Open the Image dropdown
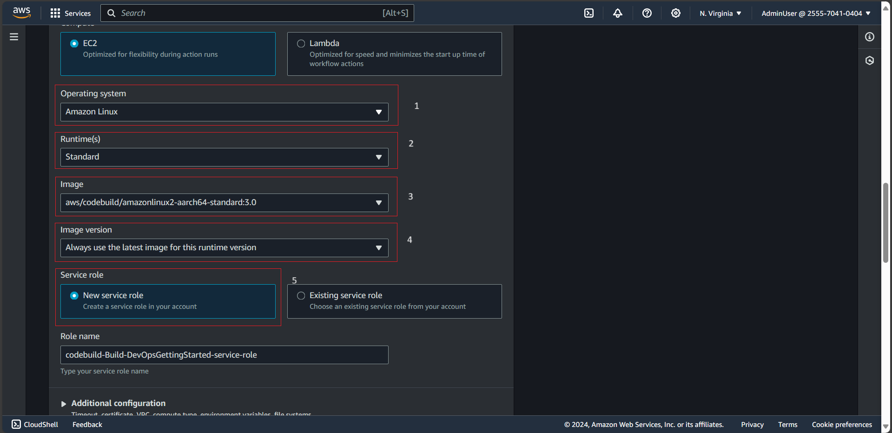 [225, 203]
